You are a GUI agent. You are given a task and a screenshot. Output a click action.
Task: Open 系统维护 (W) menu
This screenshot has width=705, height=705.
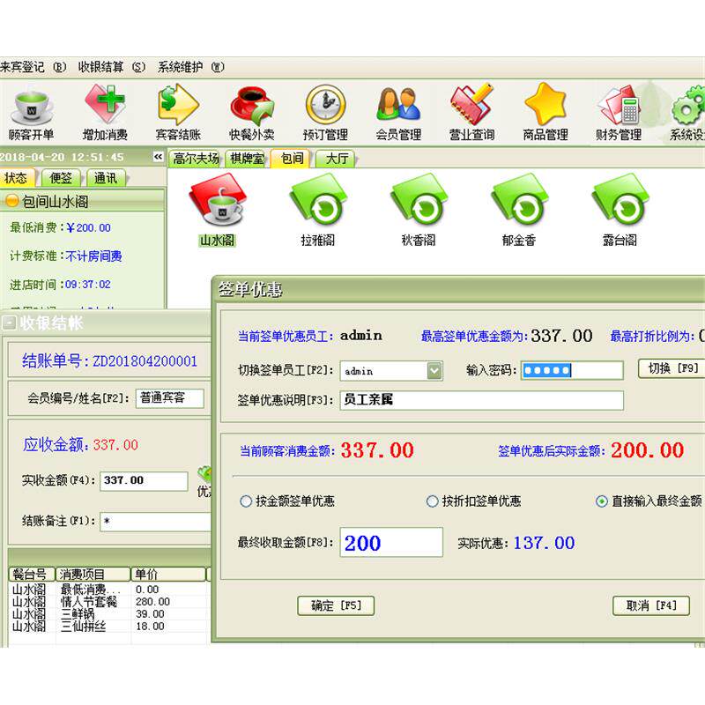pyautogui.click(x=190, y=67)
